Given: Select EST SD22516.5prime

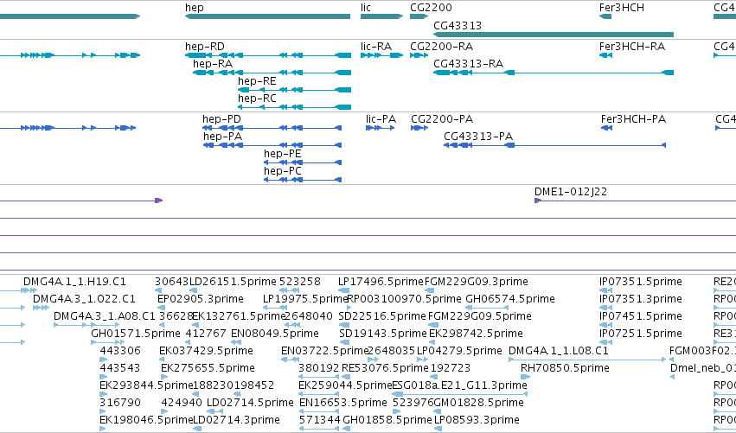Looking at the screenshot, I should click(344, 325).
